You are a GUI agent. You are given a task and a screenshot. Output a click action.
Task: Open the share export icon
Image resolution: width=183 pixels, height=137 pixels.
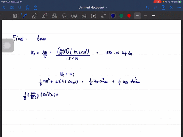click(35, 8)
